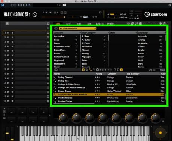The height and width of the screenshot is (141, 172).
Task: Switch to the EFFECTS tab
Action: [x=100, y=23]
